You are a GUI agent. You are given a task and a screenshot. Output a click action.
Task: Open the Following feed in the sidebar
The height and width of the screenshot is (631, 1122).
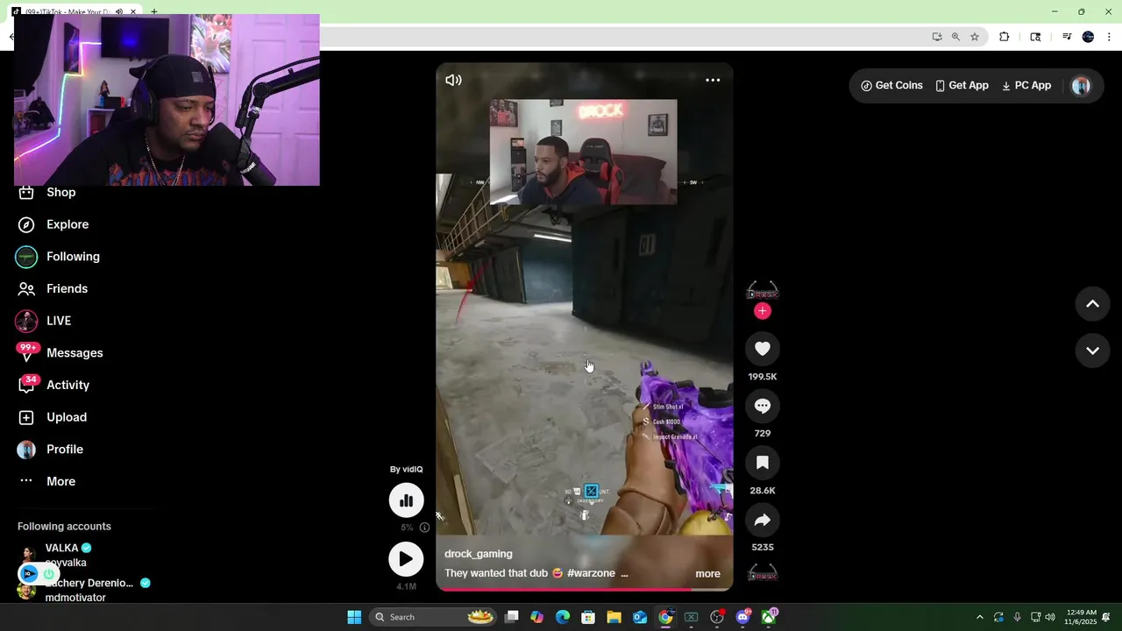pos(73,257)
